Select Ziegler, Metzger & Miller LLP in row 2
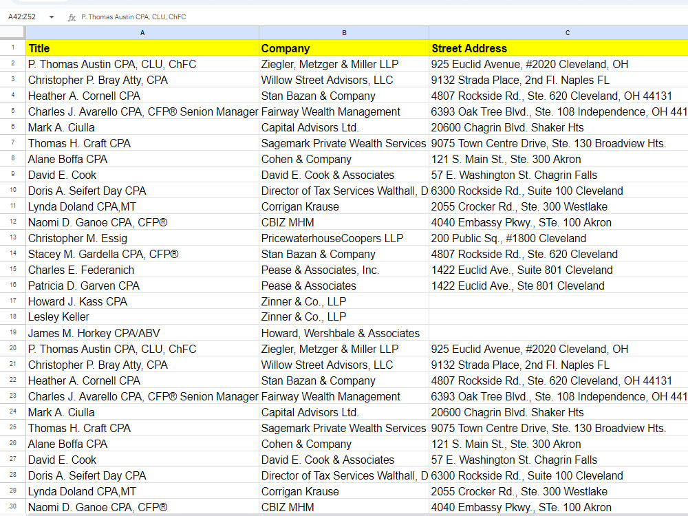 tap(344, 64)
